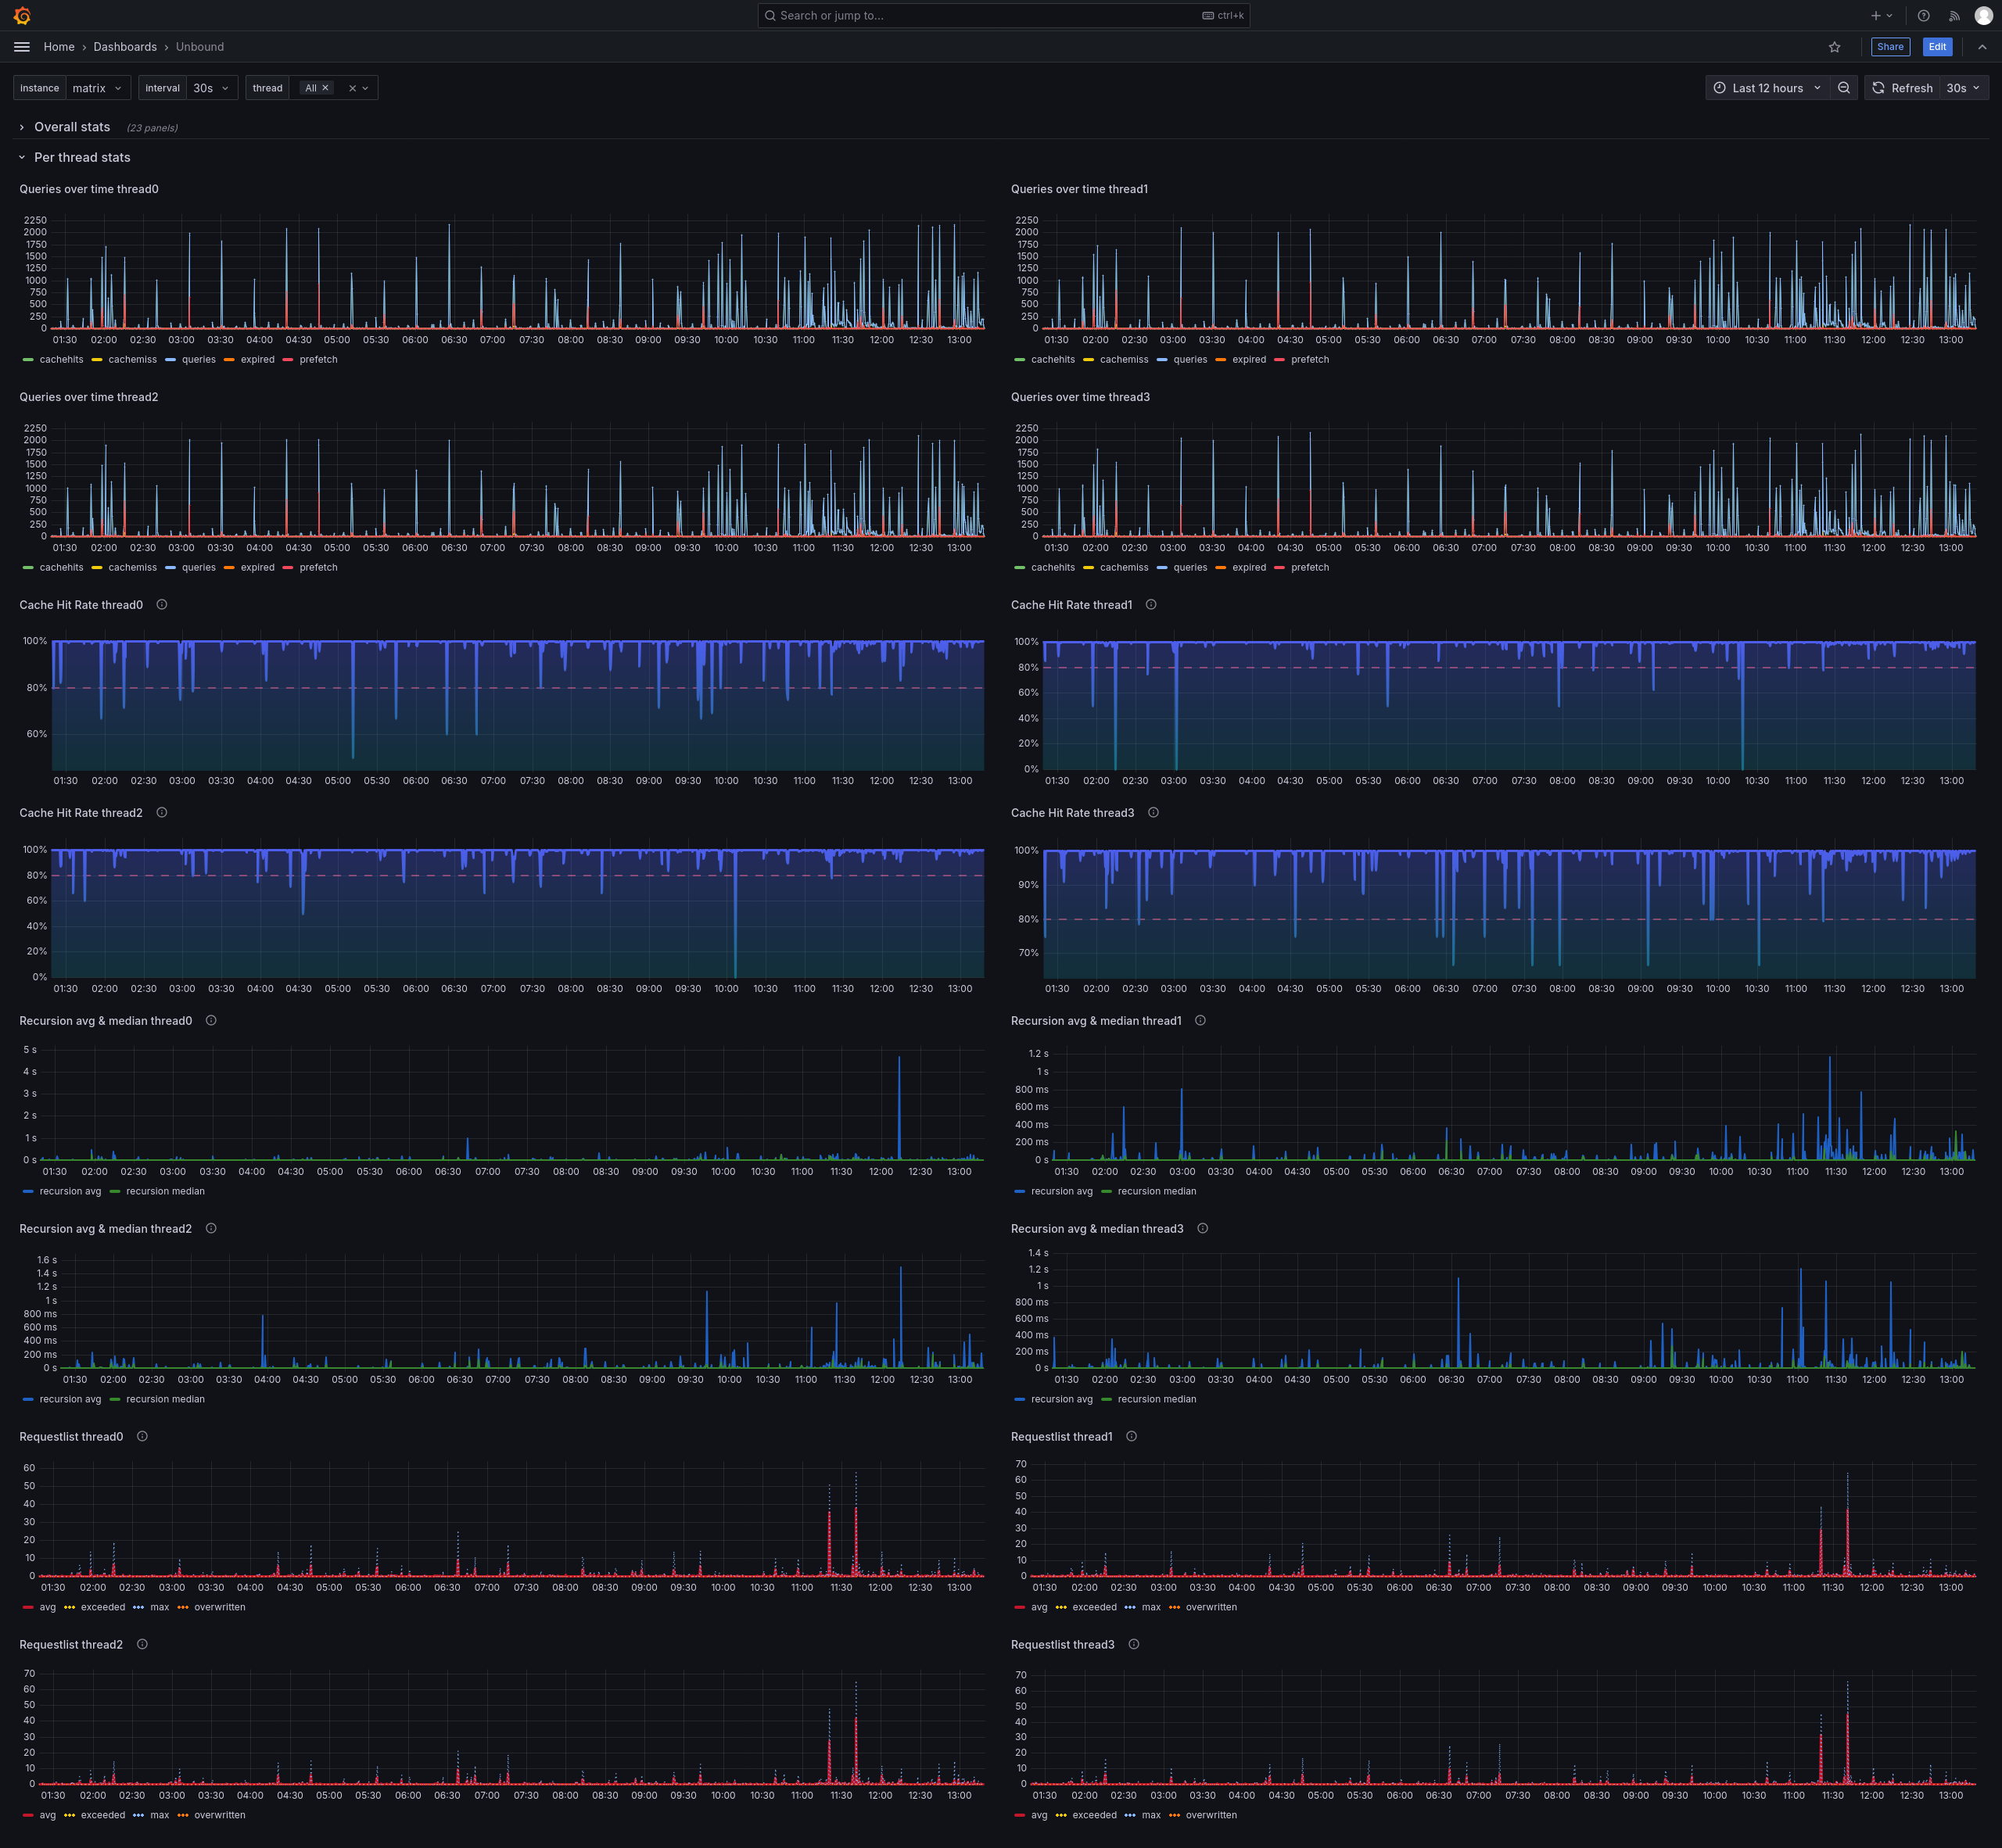Screen dimensions: 2002x1848
Task: Click the Share button
Action: pos(1890,47)
